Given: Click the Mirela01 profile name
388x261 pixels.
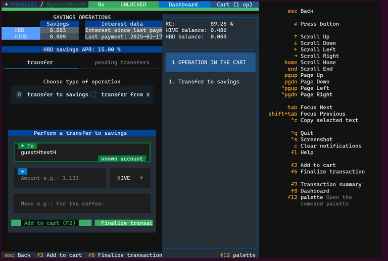Looking at the screenshot, I should 24,5.
